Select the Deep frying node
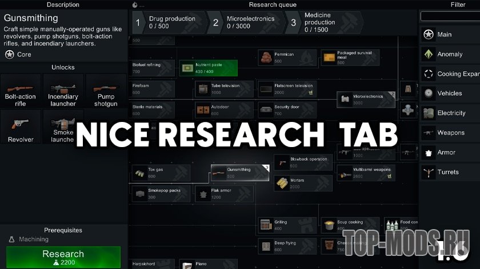The height and width of the screenshot is (269, 480). [287, 246]
